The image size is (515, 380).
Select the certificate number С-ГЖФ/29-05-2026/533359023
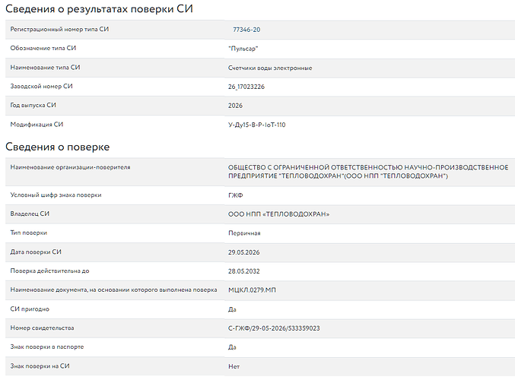coord(274,328)
